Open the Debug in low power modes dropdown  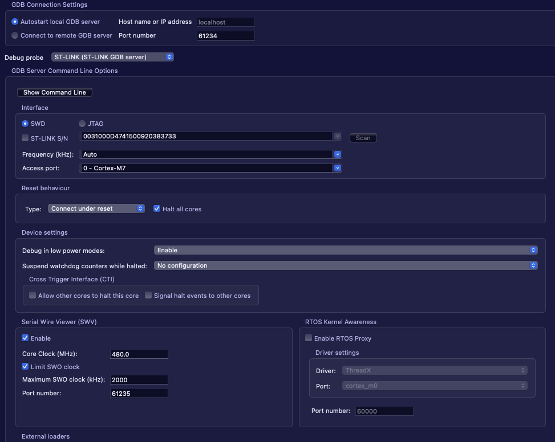346,250
